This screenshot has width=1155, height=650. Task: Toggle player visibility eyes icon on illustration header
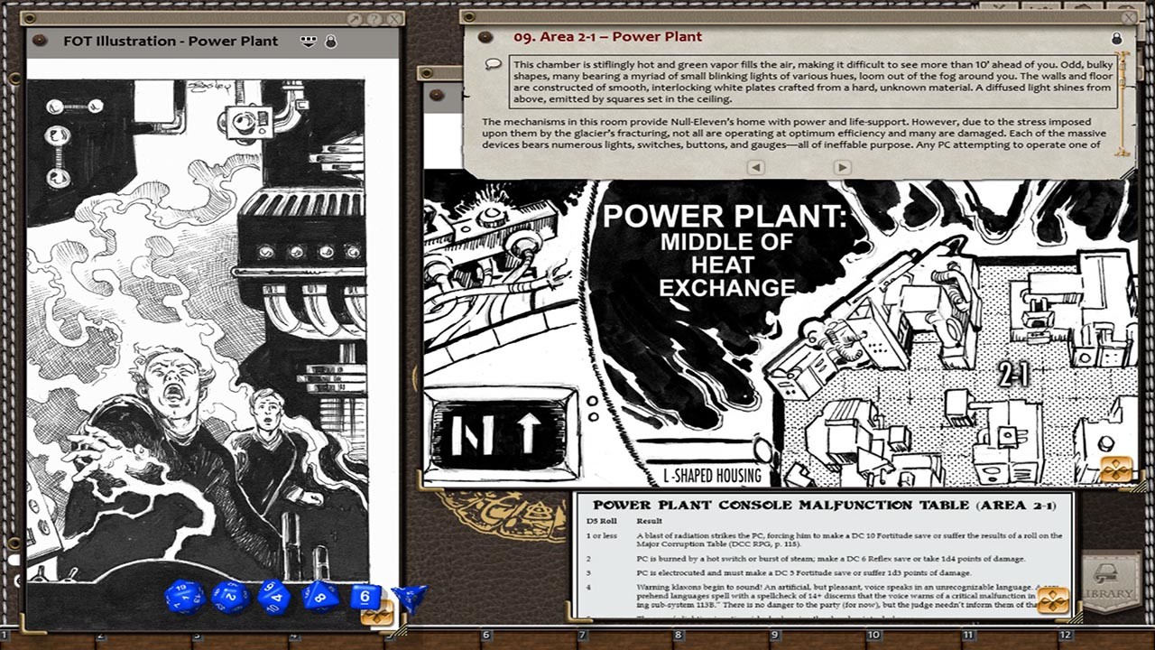309,41
